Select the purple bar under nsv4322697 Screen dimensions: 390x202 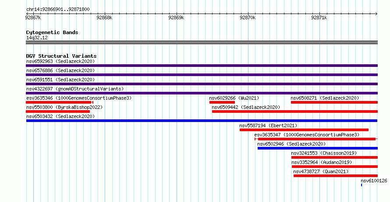click(x=202, y=93)
